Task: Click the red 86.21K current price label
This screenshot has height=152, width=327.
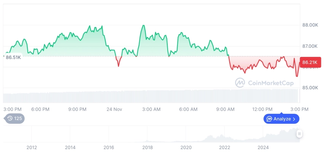Action: click(311, 62)
